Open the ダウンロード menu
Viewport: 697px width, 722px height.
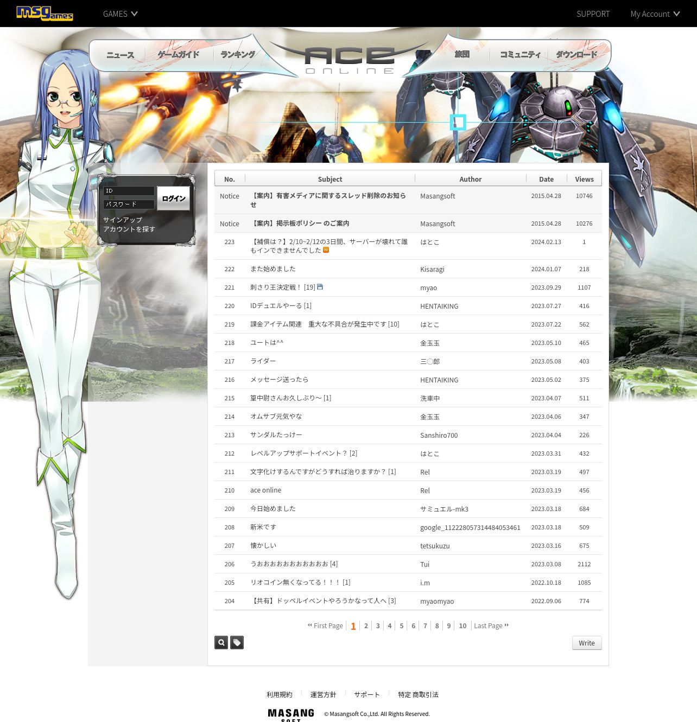point(576,55)
